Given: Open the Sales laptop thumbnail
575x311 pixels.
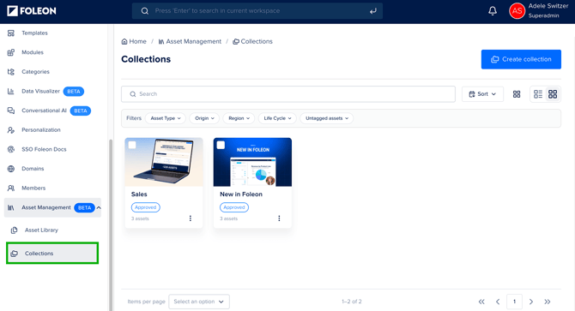Looking at the screenshot, I should pos(164,162).
